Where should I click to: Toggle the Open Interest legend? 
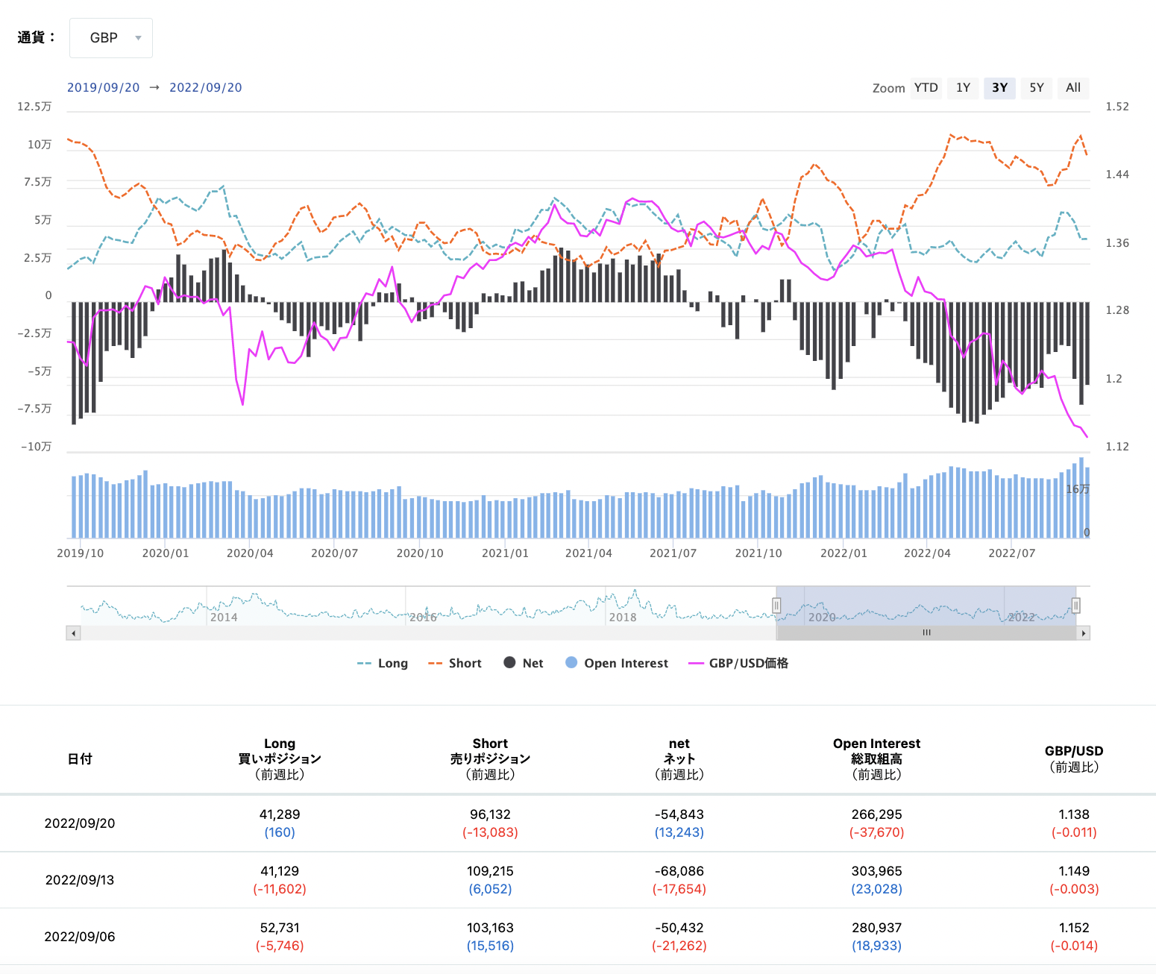[617, 663]
